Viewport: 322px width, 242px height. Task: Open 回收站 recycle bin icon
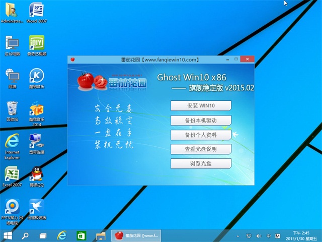click(x=12, y=109)
